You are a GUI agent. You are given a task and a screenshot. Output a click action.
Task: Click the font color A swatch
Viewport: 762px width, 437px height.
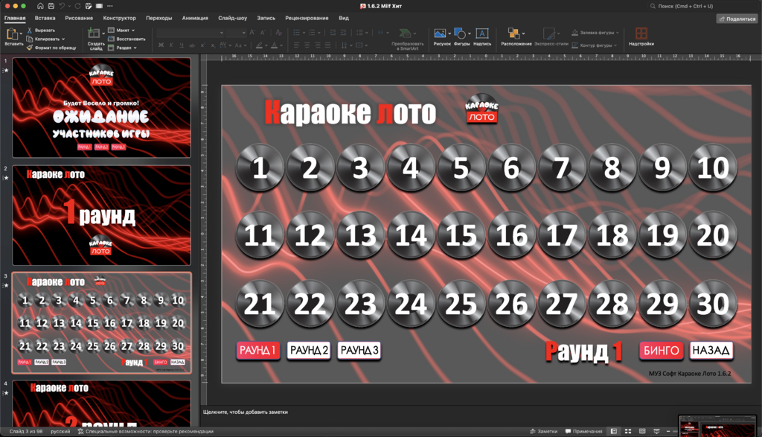274,45
